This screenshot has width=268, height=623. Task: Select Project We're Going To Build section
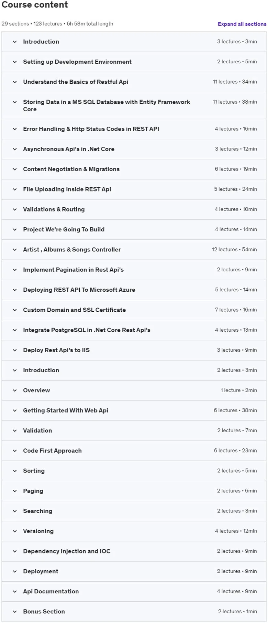point(134,230)
